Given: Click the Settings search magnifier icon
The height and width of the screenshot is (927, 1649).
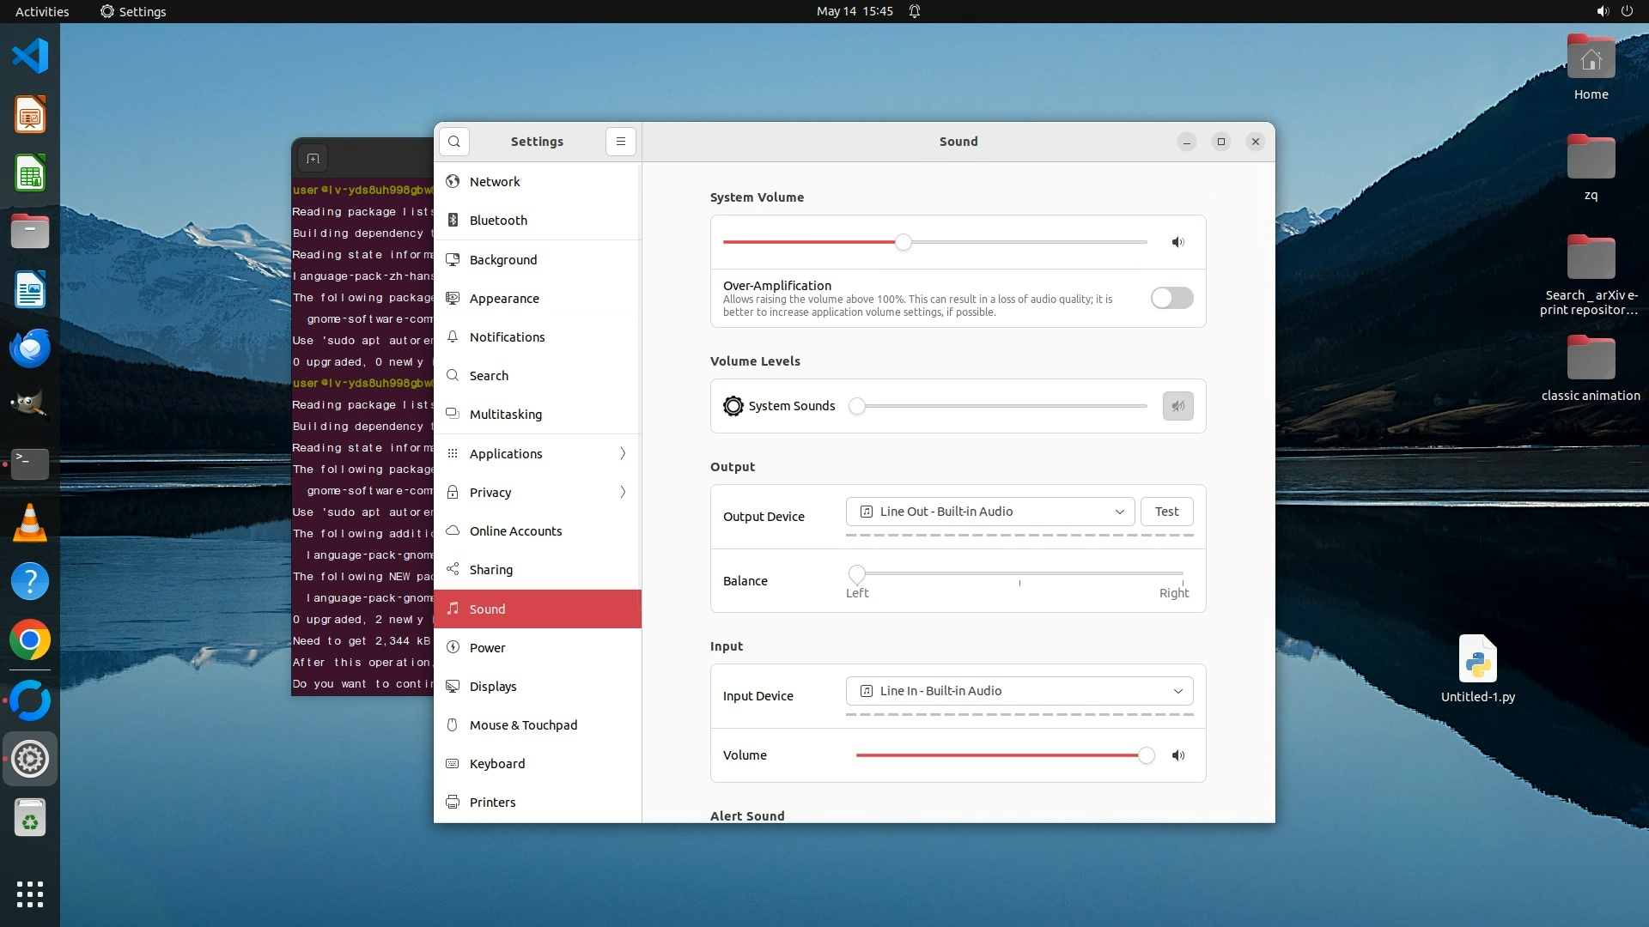Looking at the screenshot, I should click(454, 142).
